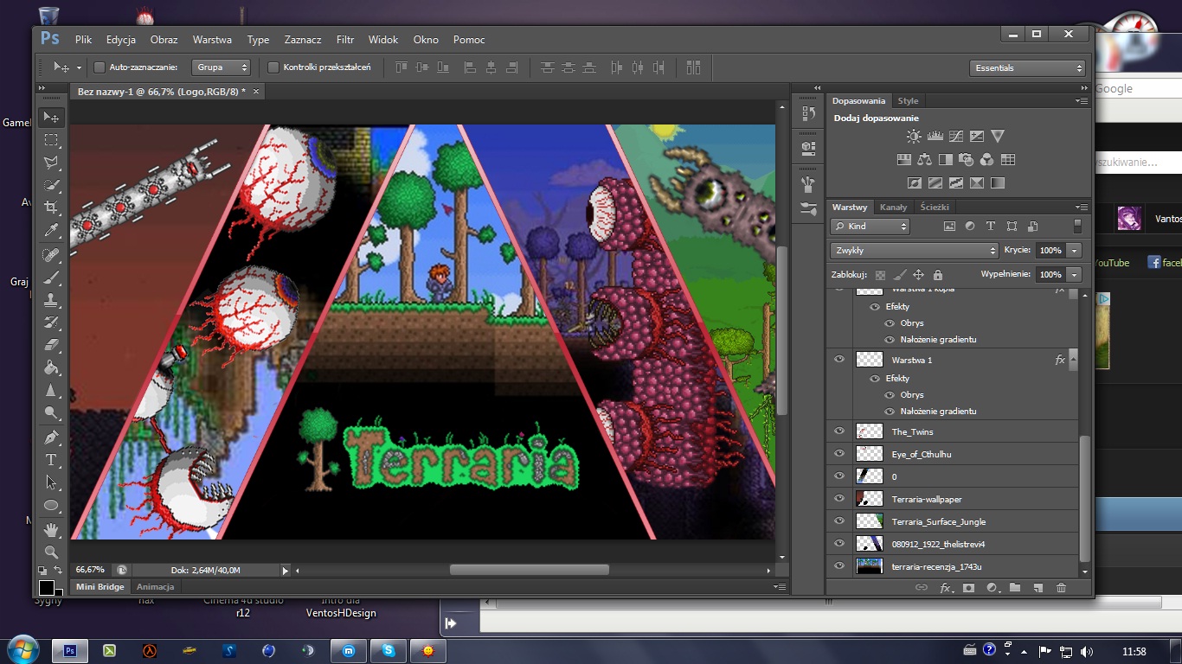This screenshot has height=664, width=1182.
Task: Create a new group with folder icon
Action: (x=1014, y=588)
